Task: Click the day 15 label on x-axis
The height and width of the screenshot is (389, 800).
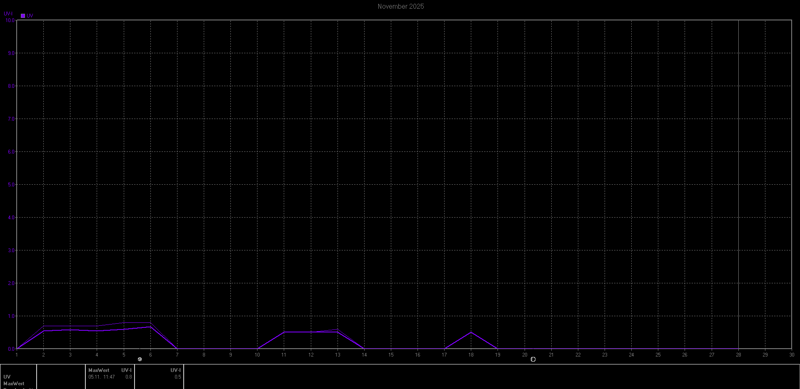Action: coord(391,355)
